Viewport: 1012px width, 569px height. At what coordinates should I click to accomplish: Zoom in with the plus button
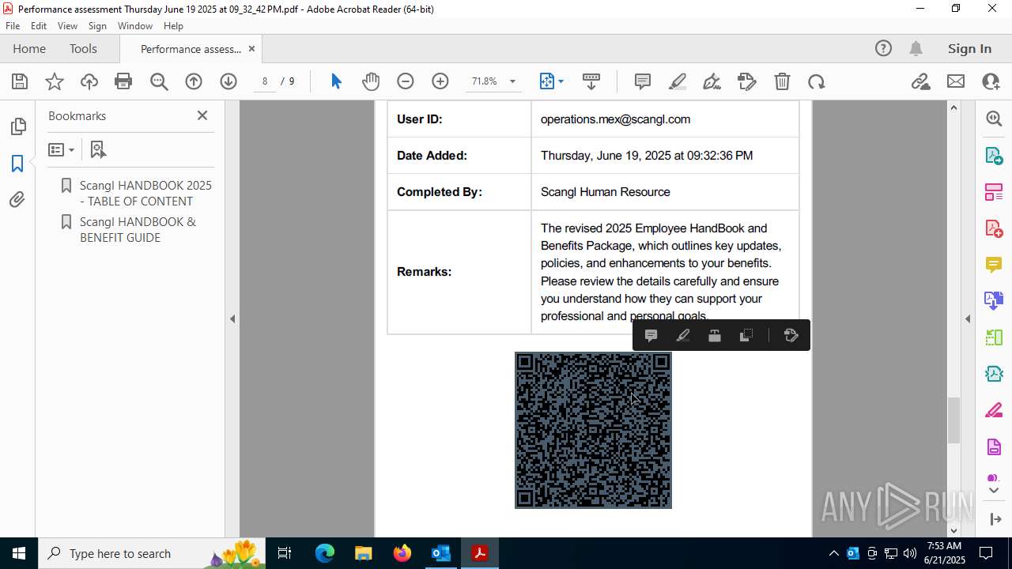click(440, 81)
